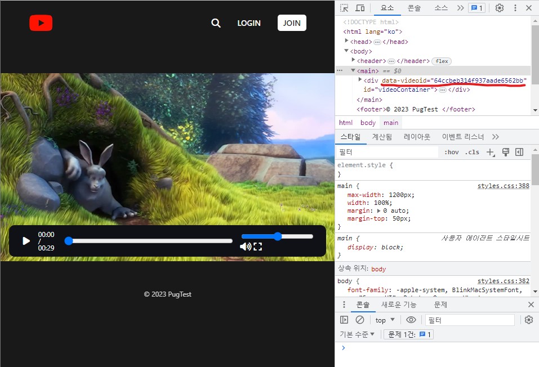Expand the margin shorthand property triangle
This screenshot has width=539, height=367.
pyautogui.click(x=379, y=211)
